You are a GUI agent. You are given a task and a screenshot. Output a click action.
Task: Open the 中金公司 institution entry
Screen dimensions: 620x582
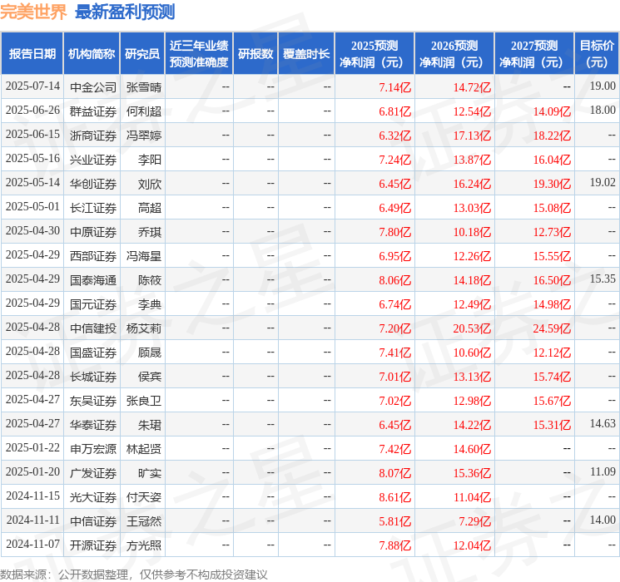click(93, 86)
